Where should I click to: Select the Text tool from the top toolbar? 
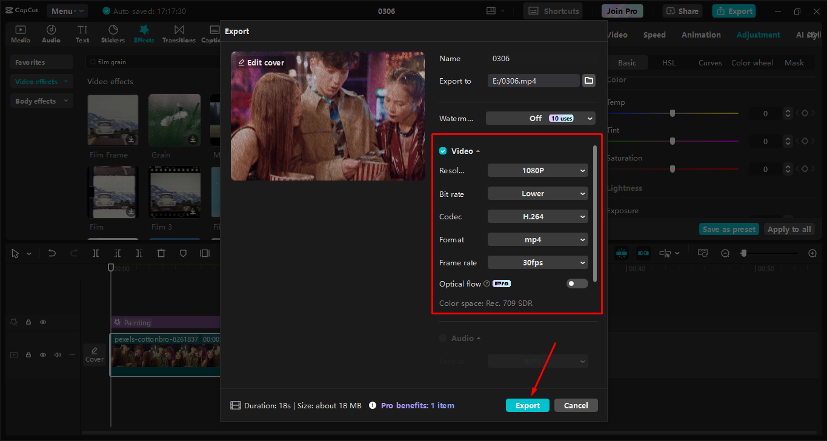82,33
